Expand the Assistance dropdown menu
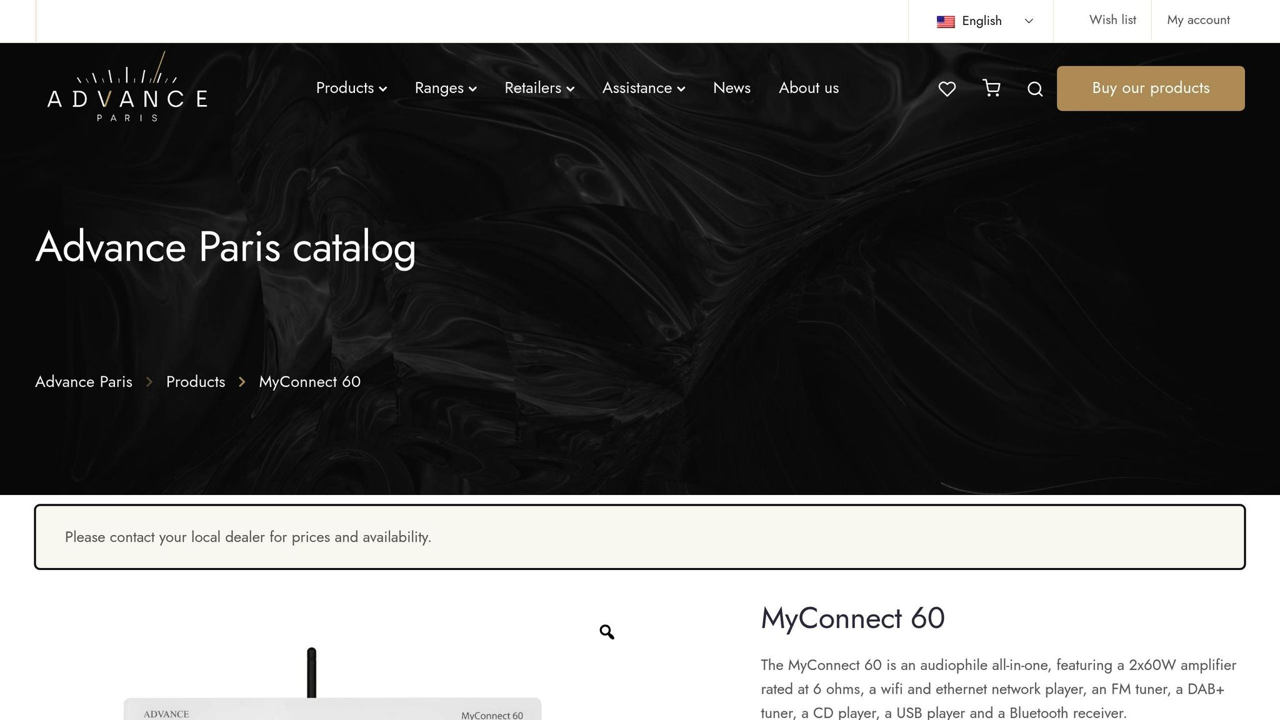 [x=644, y=88]
